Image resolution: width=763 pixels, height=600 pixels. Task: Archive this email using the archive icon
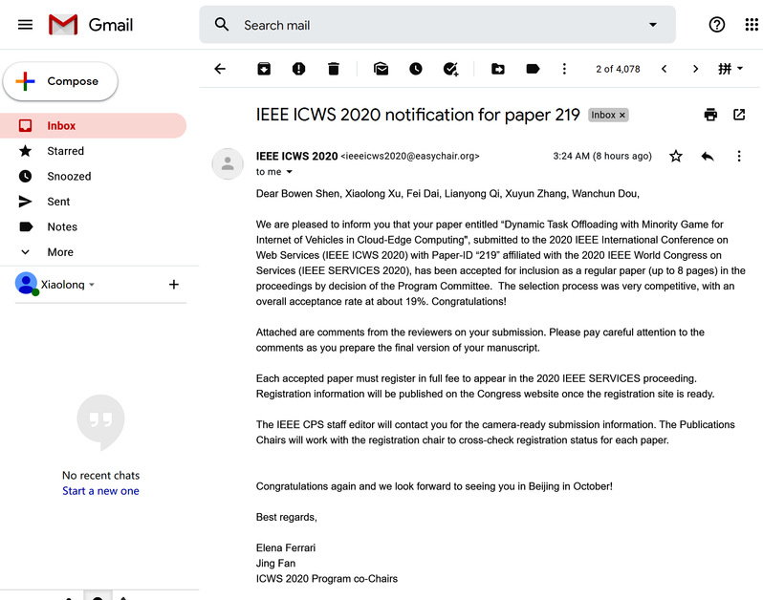click(264, 69)
